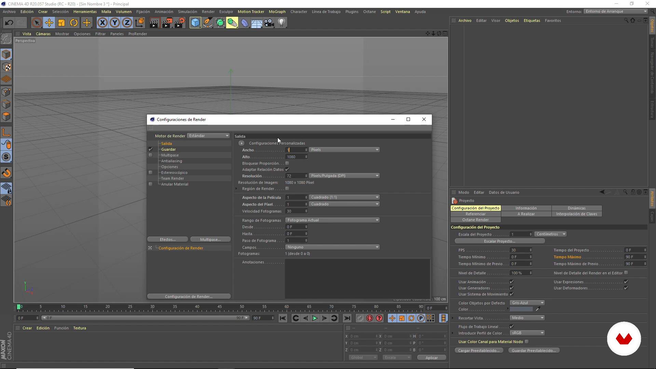The width and height of the screenshot is (656, 369).
Task: Toggle Usar Animación checkbox
Action: pyautogui.click(x=511, y=282)
